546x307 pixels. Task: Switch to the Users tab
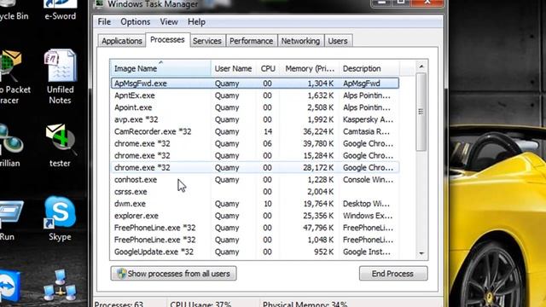[x=338, y=41]
